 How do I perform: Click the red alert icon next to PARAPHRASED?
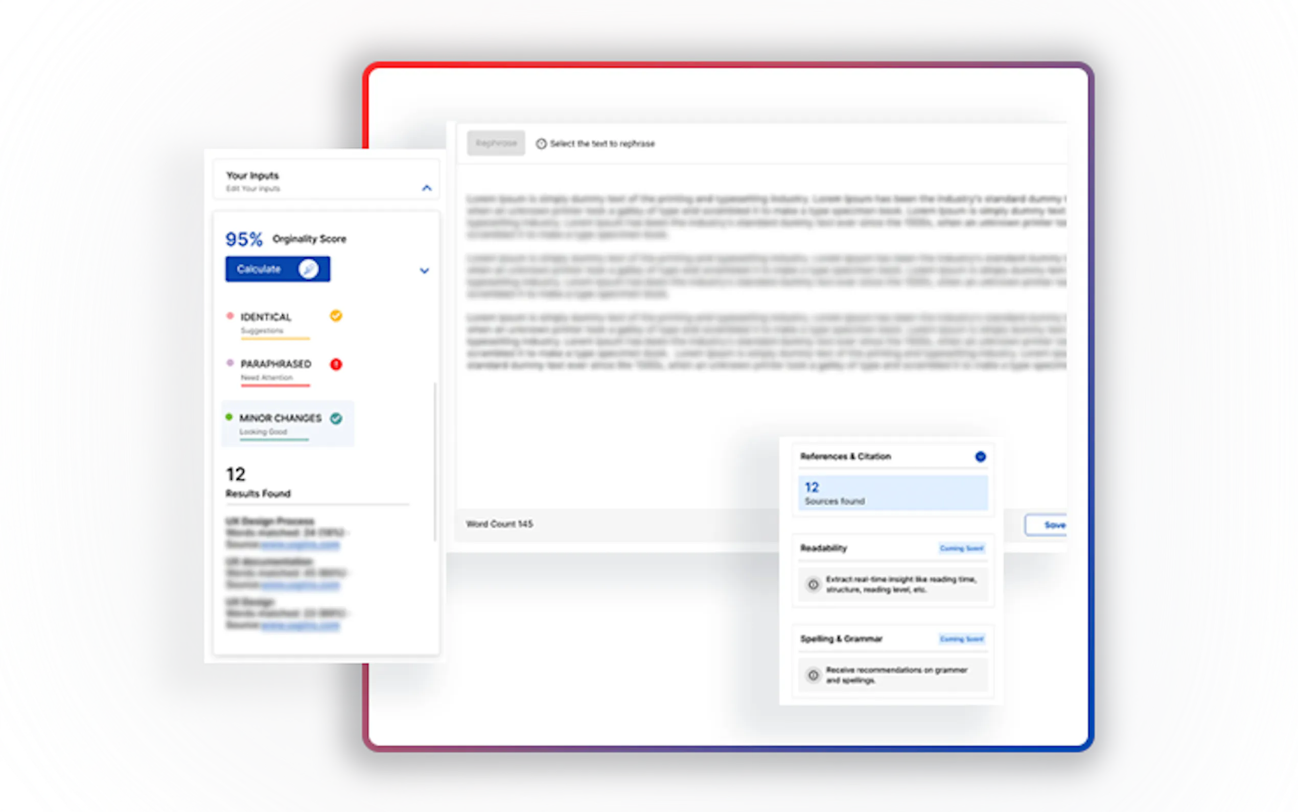coord(336,365)
